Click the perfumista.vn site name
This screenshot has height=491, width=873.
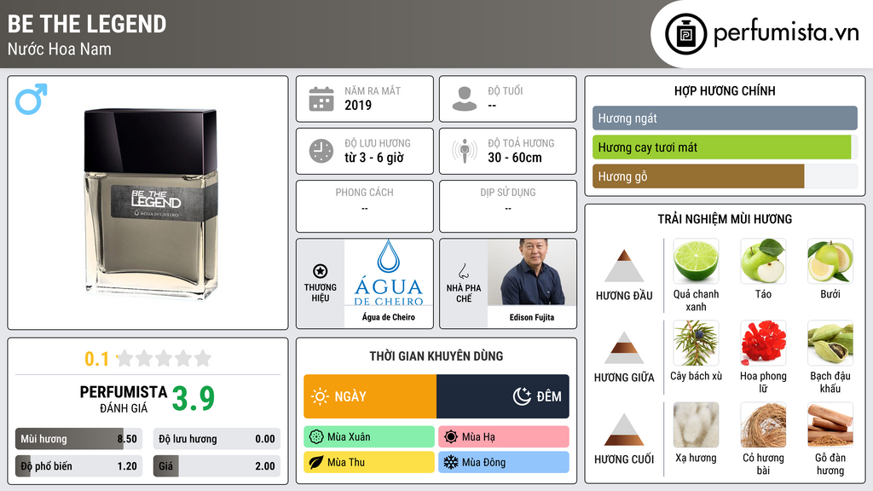786,32
